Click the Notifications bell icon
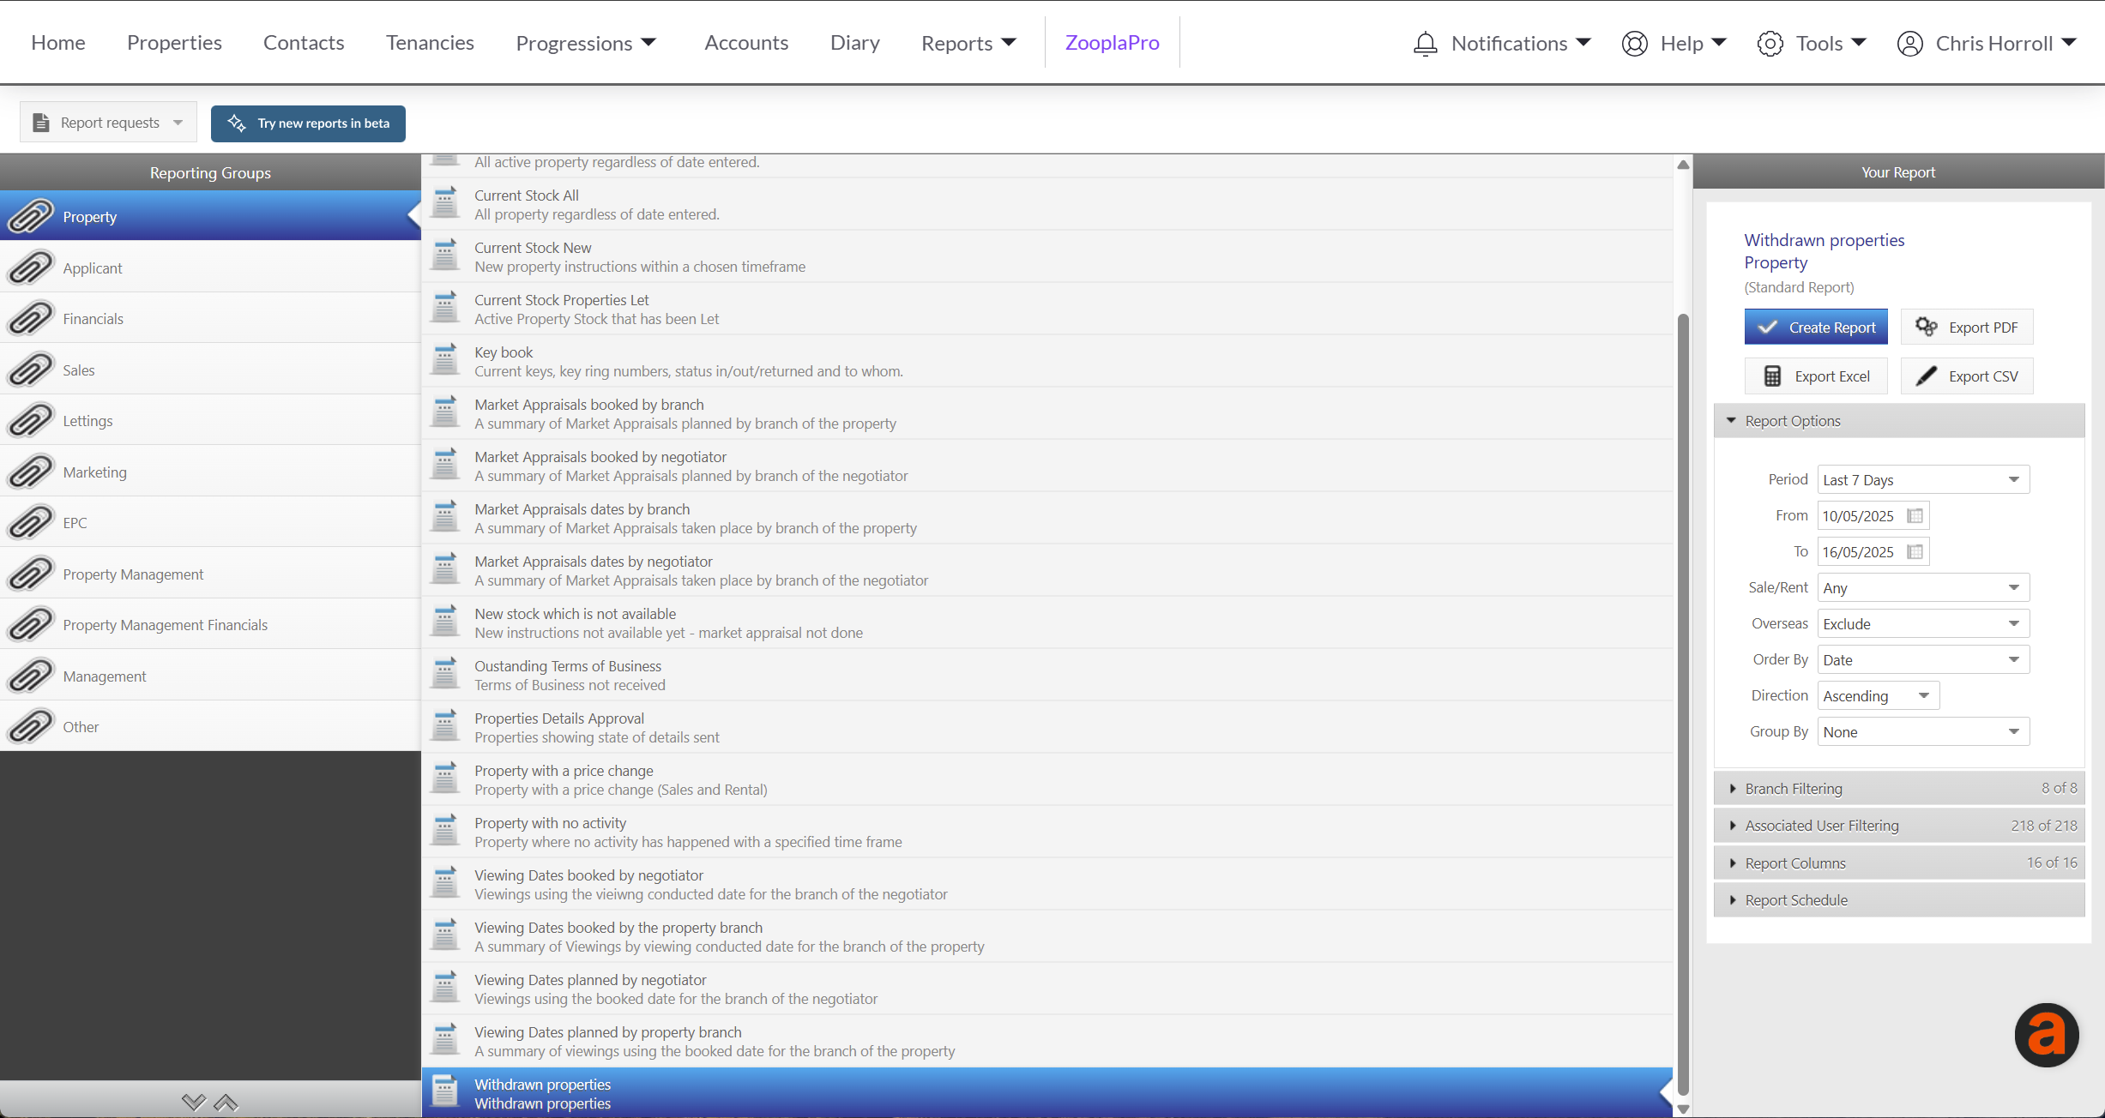The image size is (2105, 1118). 1425,43
